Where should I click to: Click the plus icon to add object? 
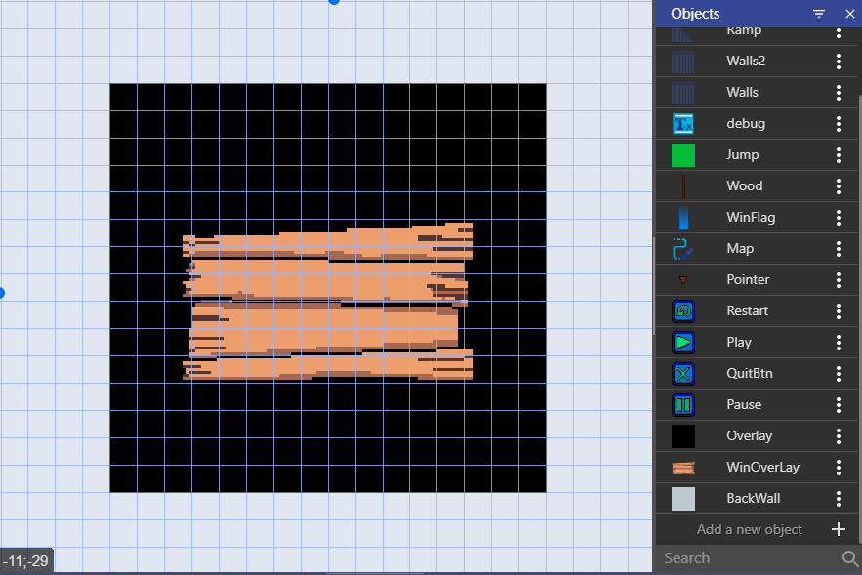(x=839, y=529)
